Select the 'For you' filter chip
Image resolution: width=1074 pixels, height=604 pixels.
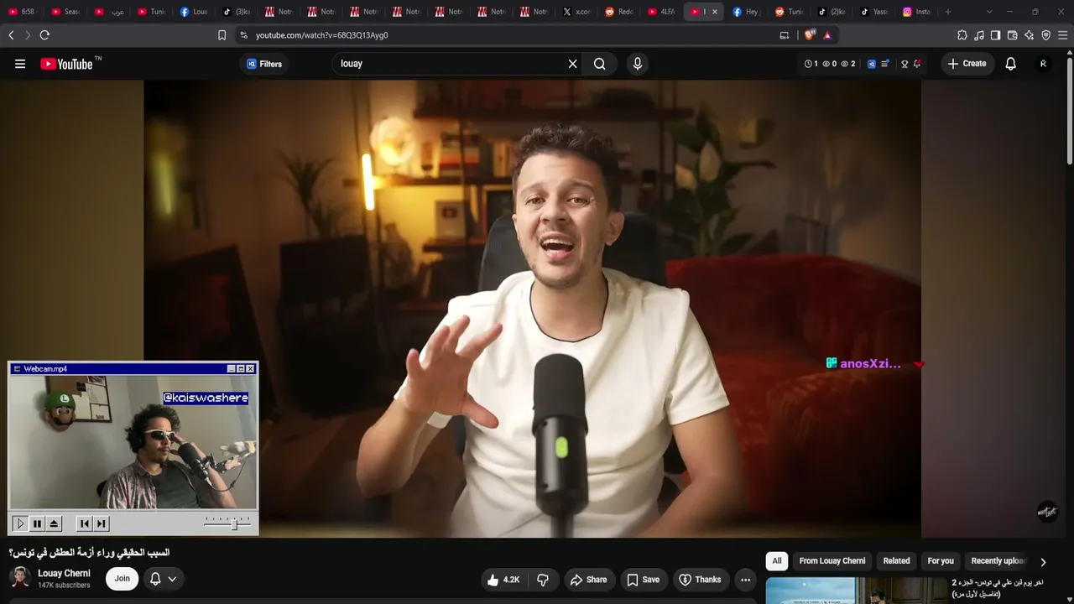point(941,561)
